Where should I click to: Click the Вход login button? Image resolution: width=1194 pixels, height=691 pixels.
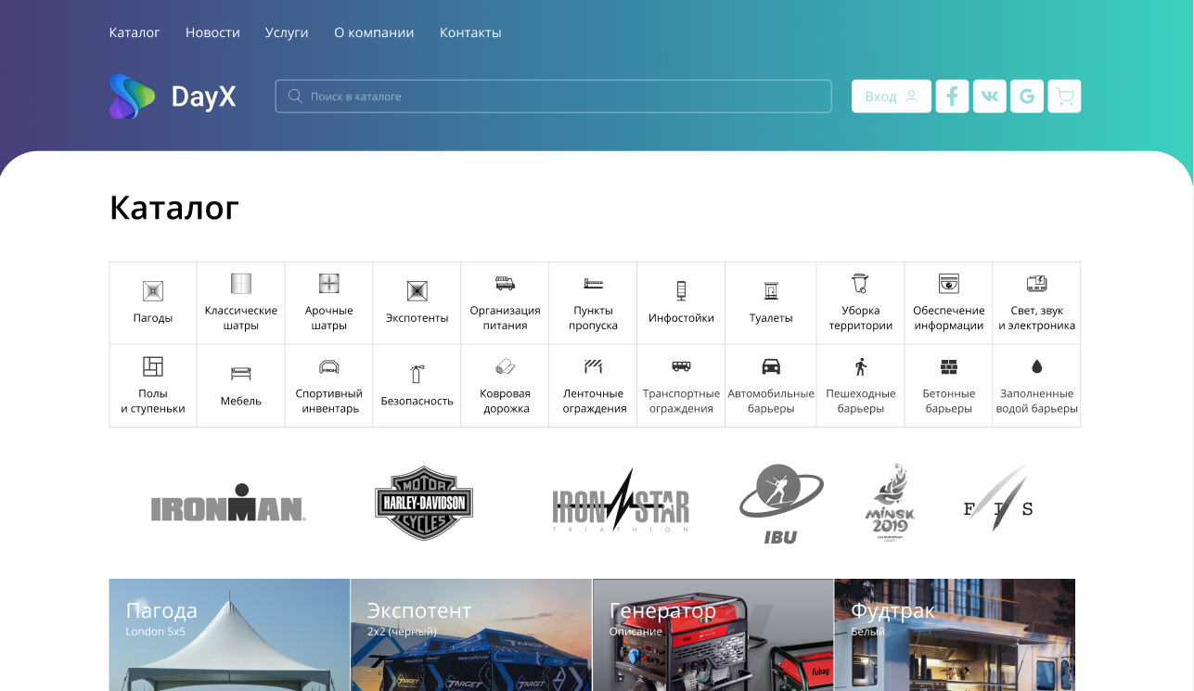click(x=892, y=96)
